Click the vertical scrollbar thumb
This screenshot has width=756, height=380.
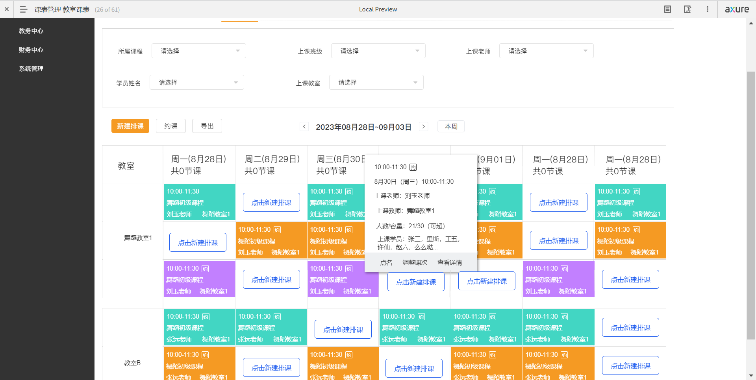tap(751, 205)
